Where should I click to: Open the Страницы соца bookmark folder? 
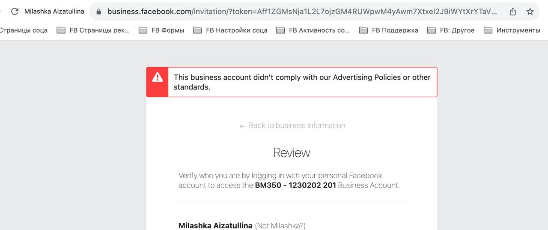point(24,30)
